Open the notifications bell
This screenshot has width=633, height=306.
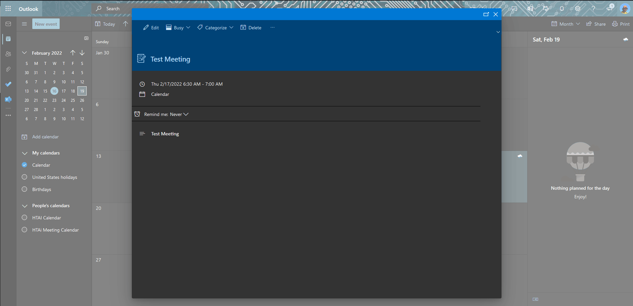[562, 9]
